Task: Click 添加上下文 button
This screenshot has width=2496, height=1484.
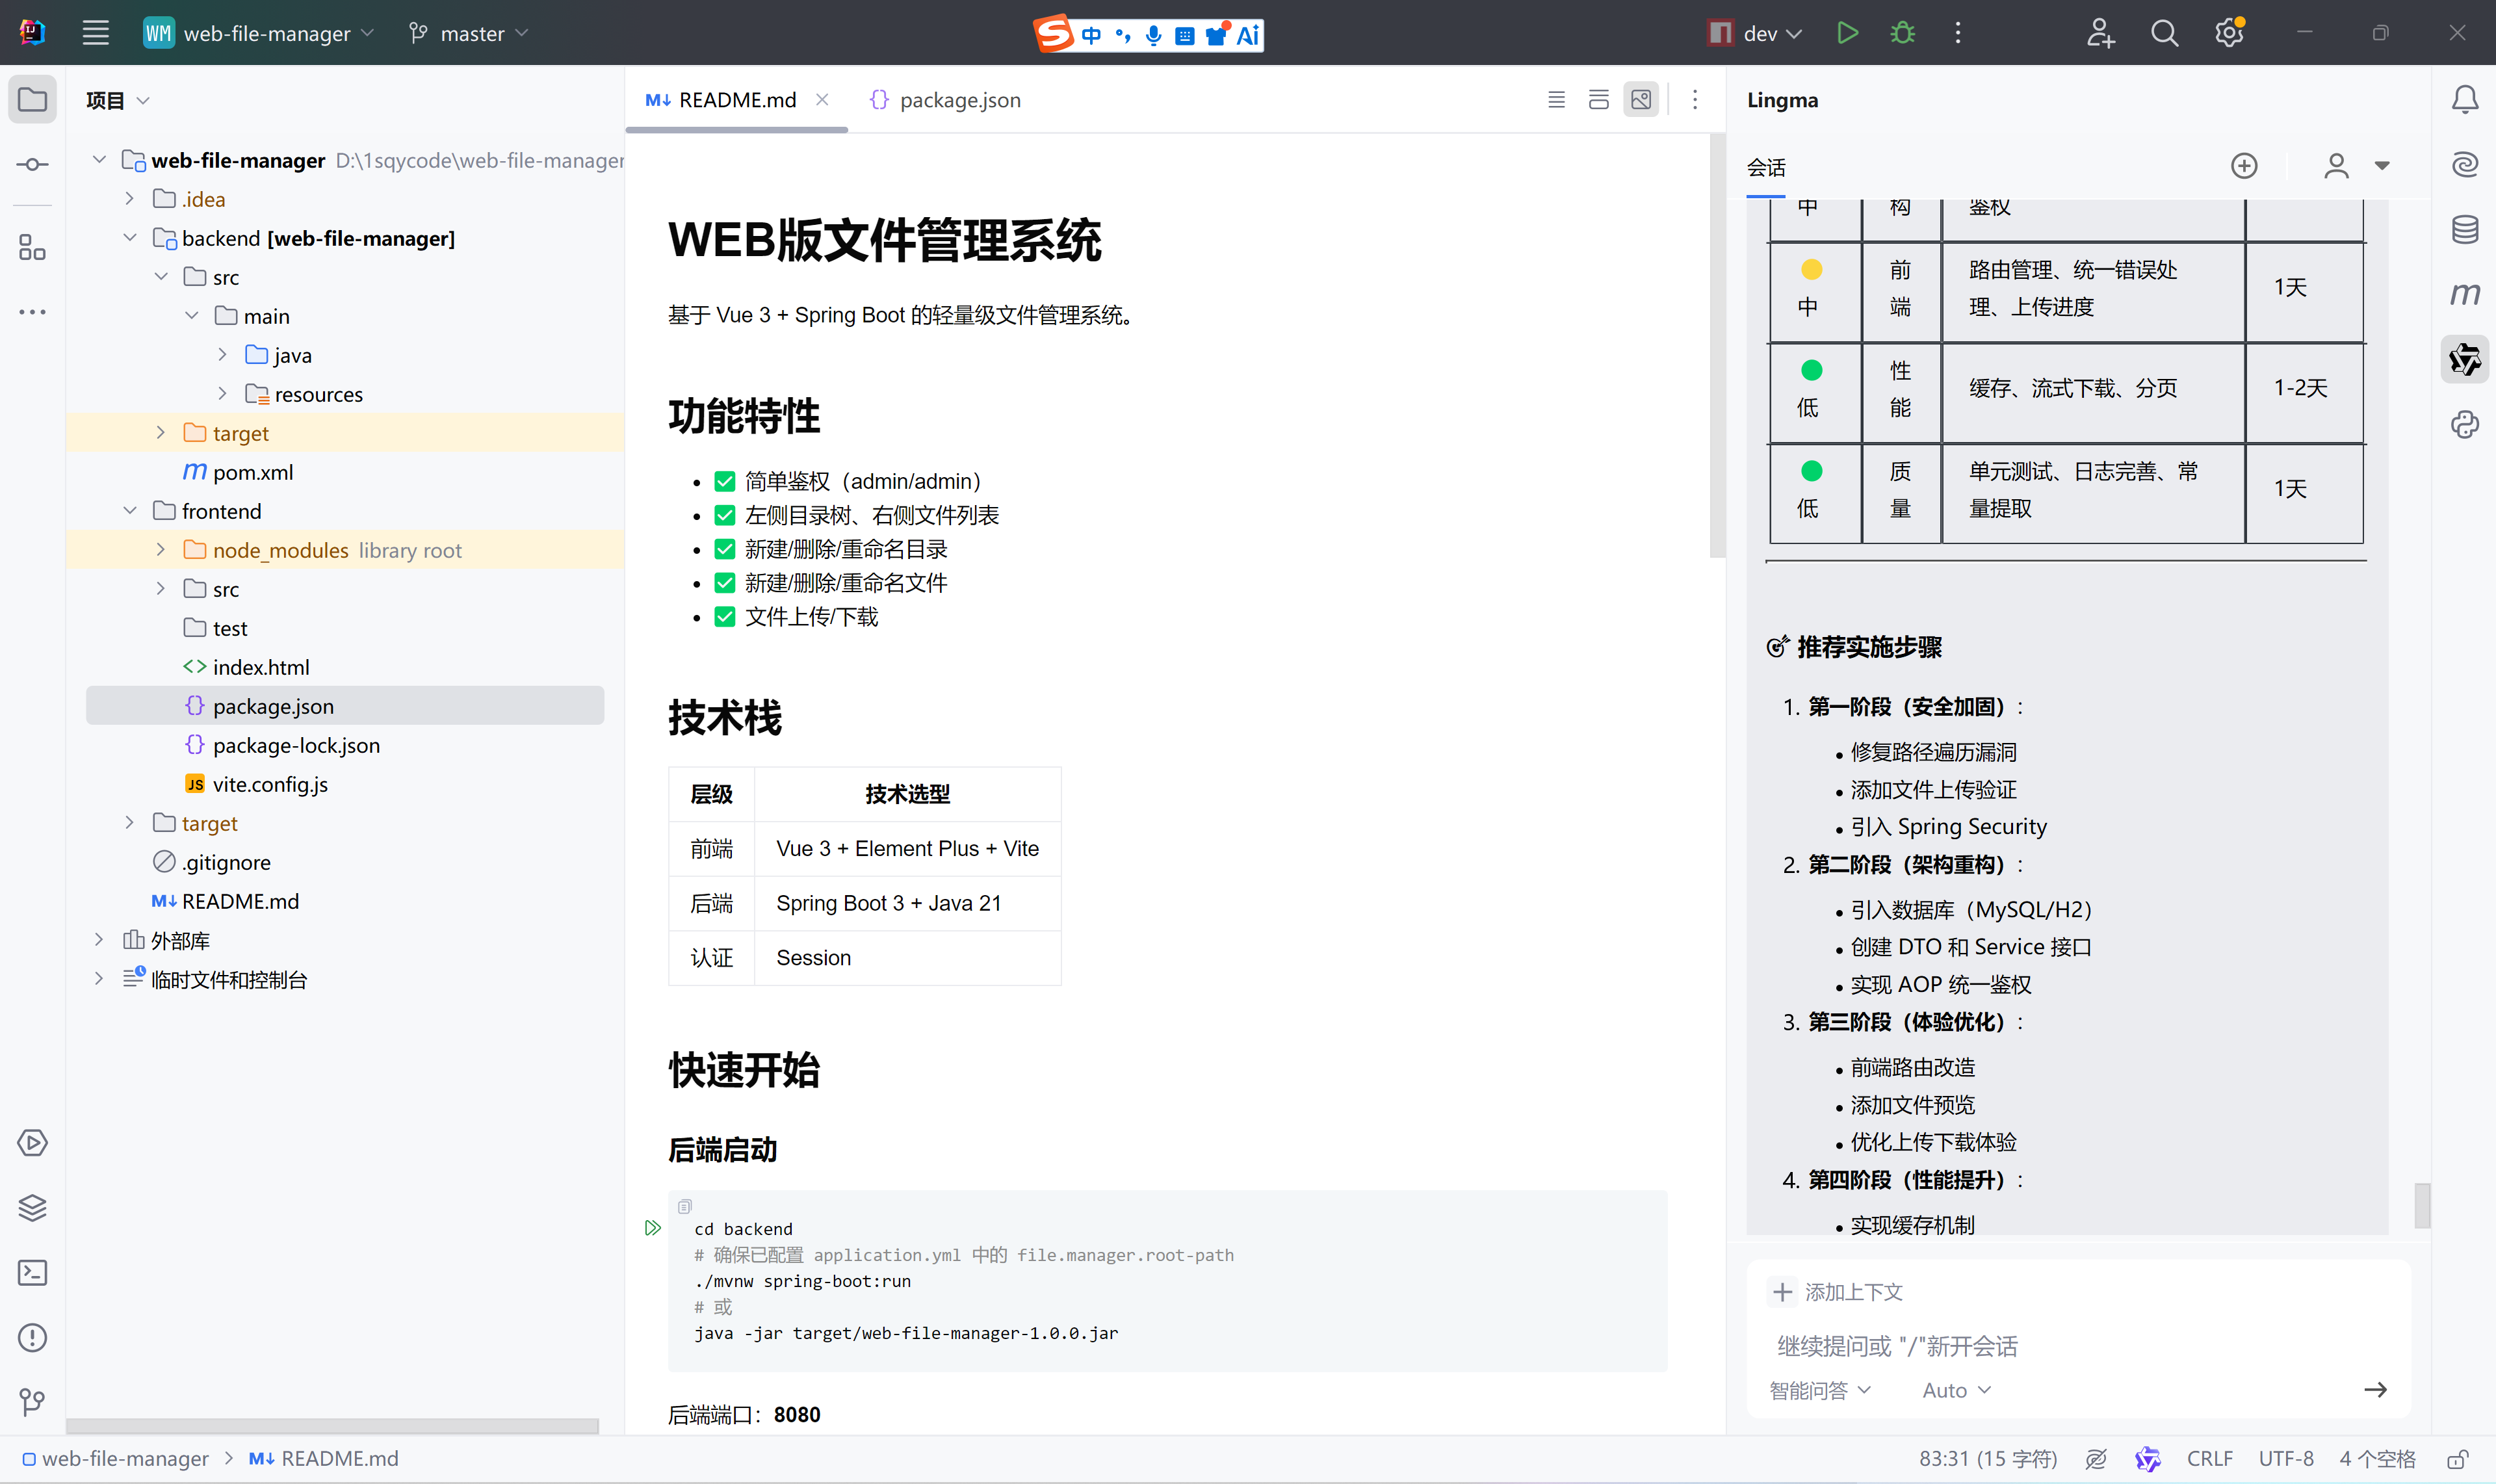Action: click(1837, 1292)
